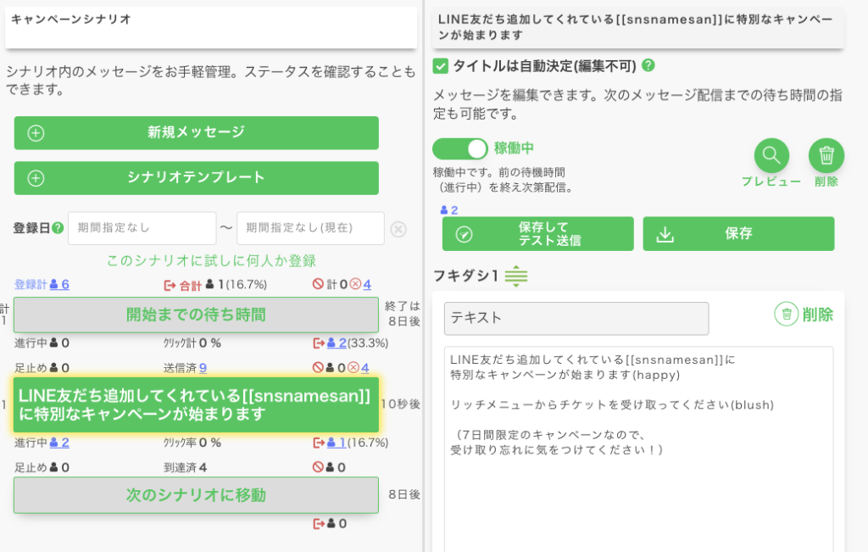Screen dimensions: 868x552
Task: Click help icon next to タイトルは自動決定
Action: click(x=648, y=65)
